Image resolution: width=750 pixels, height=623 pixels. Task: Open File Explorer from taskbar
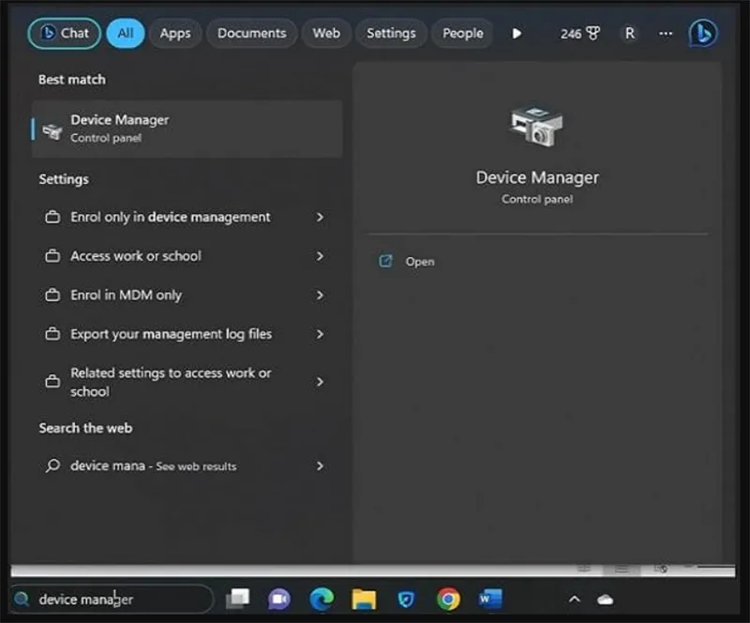click(364, 599)
